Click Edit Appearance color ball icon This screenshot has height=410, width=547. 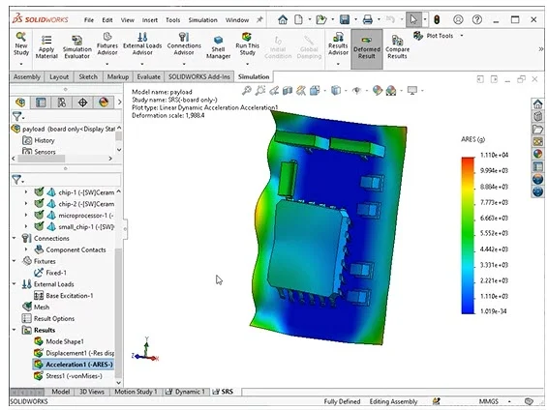[378, 91]
